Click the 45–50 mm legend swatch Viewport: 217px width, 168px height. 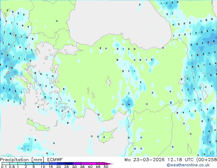coord(101,164)
